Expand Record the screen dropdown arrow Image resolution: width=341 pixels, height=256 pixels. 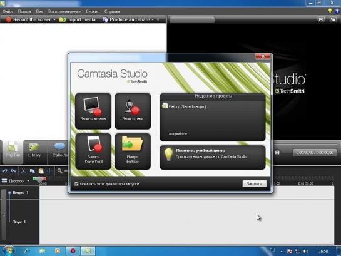click(x=54, y=19)
